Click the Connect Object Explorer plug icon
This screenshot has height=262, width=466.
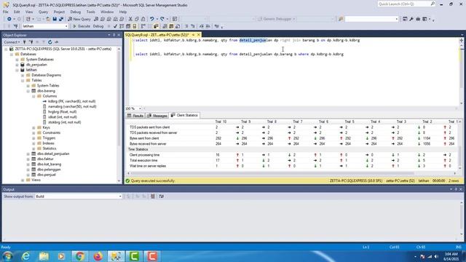[24, 42]
